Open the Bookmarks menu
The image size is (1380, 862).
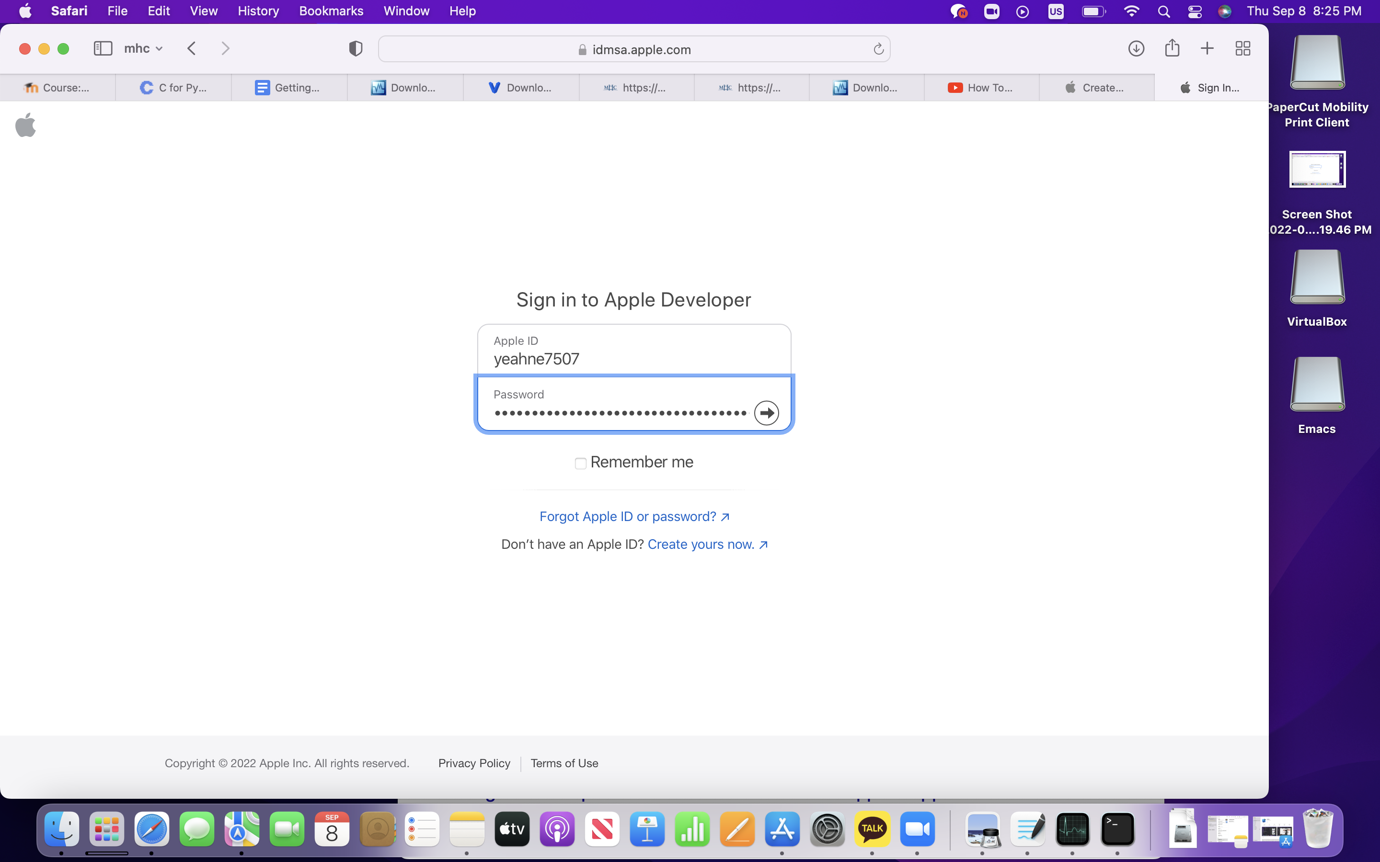pos(331,11)
